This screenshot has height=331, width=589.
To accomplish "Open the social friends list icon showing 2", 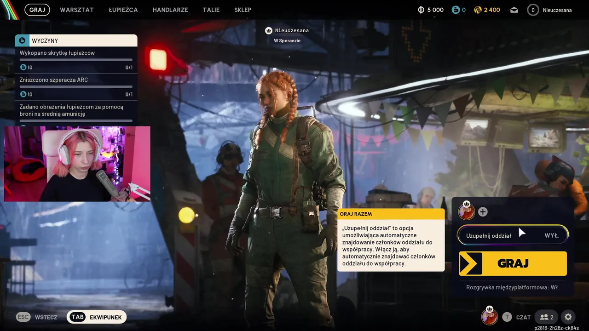I will (x=547, y=317).
